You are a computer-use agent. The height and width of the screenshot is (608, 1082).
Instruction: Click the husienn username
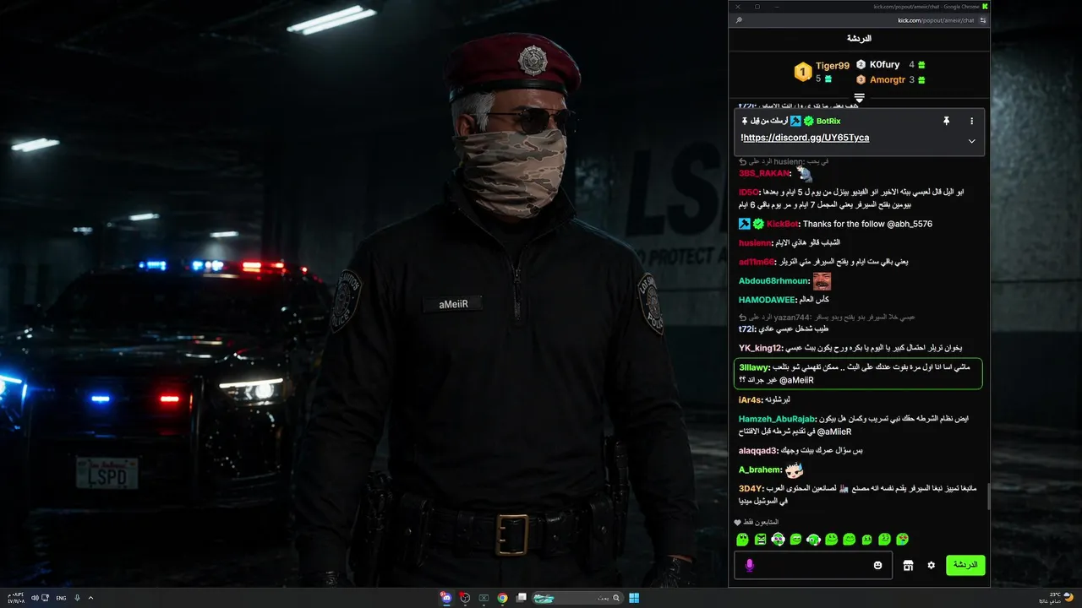click(x=754, y=243)
